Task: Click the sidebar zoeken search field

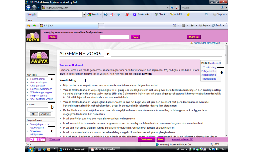Action: coord(37,109)
